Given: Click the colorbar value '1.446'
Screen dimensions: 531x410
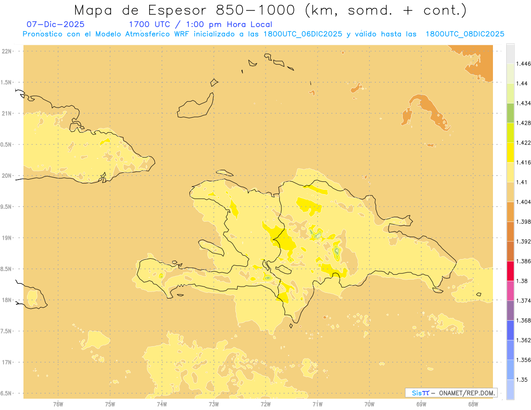Looking at the screenshot, I should pyautogui.click(x=523, y=64).
